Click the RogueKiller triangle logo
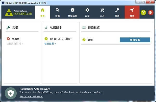The image size is (156, 102). [9, 12]
